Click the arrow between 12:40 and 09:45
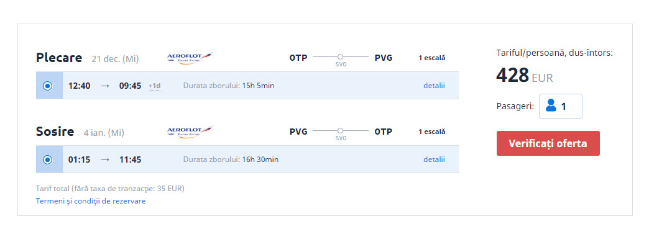The height and width of the screenshot is (229, 649). [105, 86]
